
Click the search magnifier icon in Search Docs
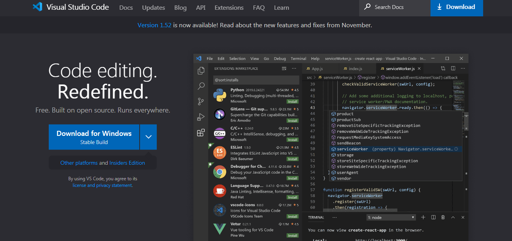[x=367, y=7]
